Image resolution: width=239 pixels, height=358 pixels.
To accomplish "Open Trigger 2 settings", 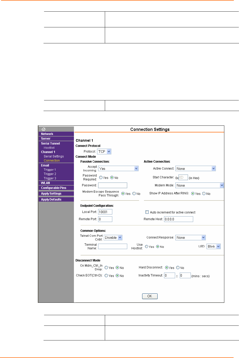I will click(x=50, y=174).
